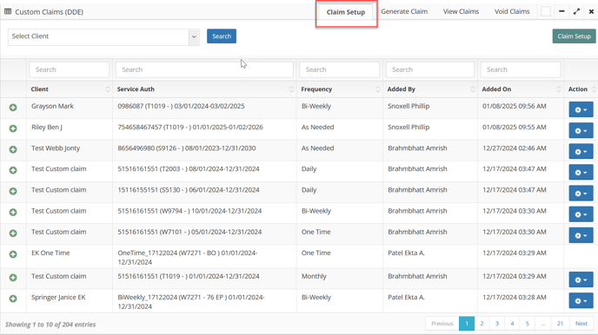Viewport: 598px width, 335px height.
Task: Go to pagination page 4
Action: 512,324
